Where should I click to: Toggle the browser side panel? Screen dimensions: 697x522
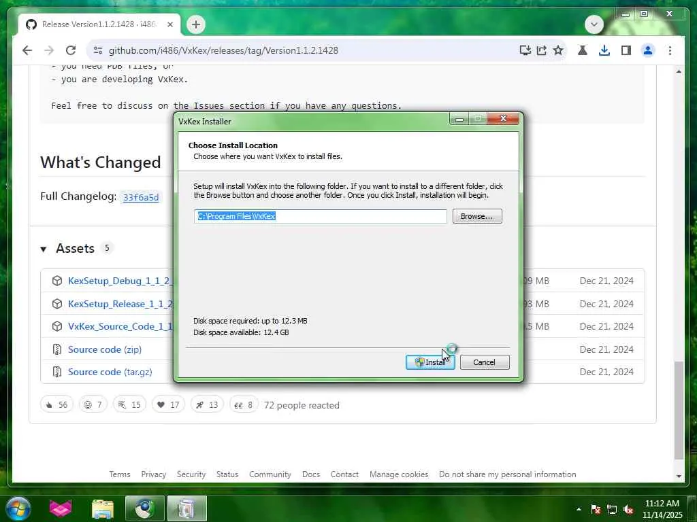[626, 50]
